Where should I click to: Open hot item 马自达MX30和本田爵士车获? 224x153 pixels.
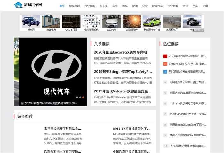[x=188, y=82]
